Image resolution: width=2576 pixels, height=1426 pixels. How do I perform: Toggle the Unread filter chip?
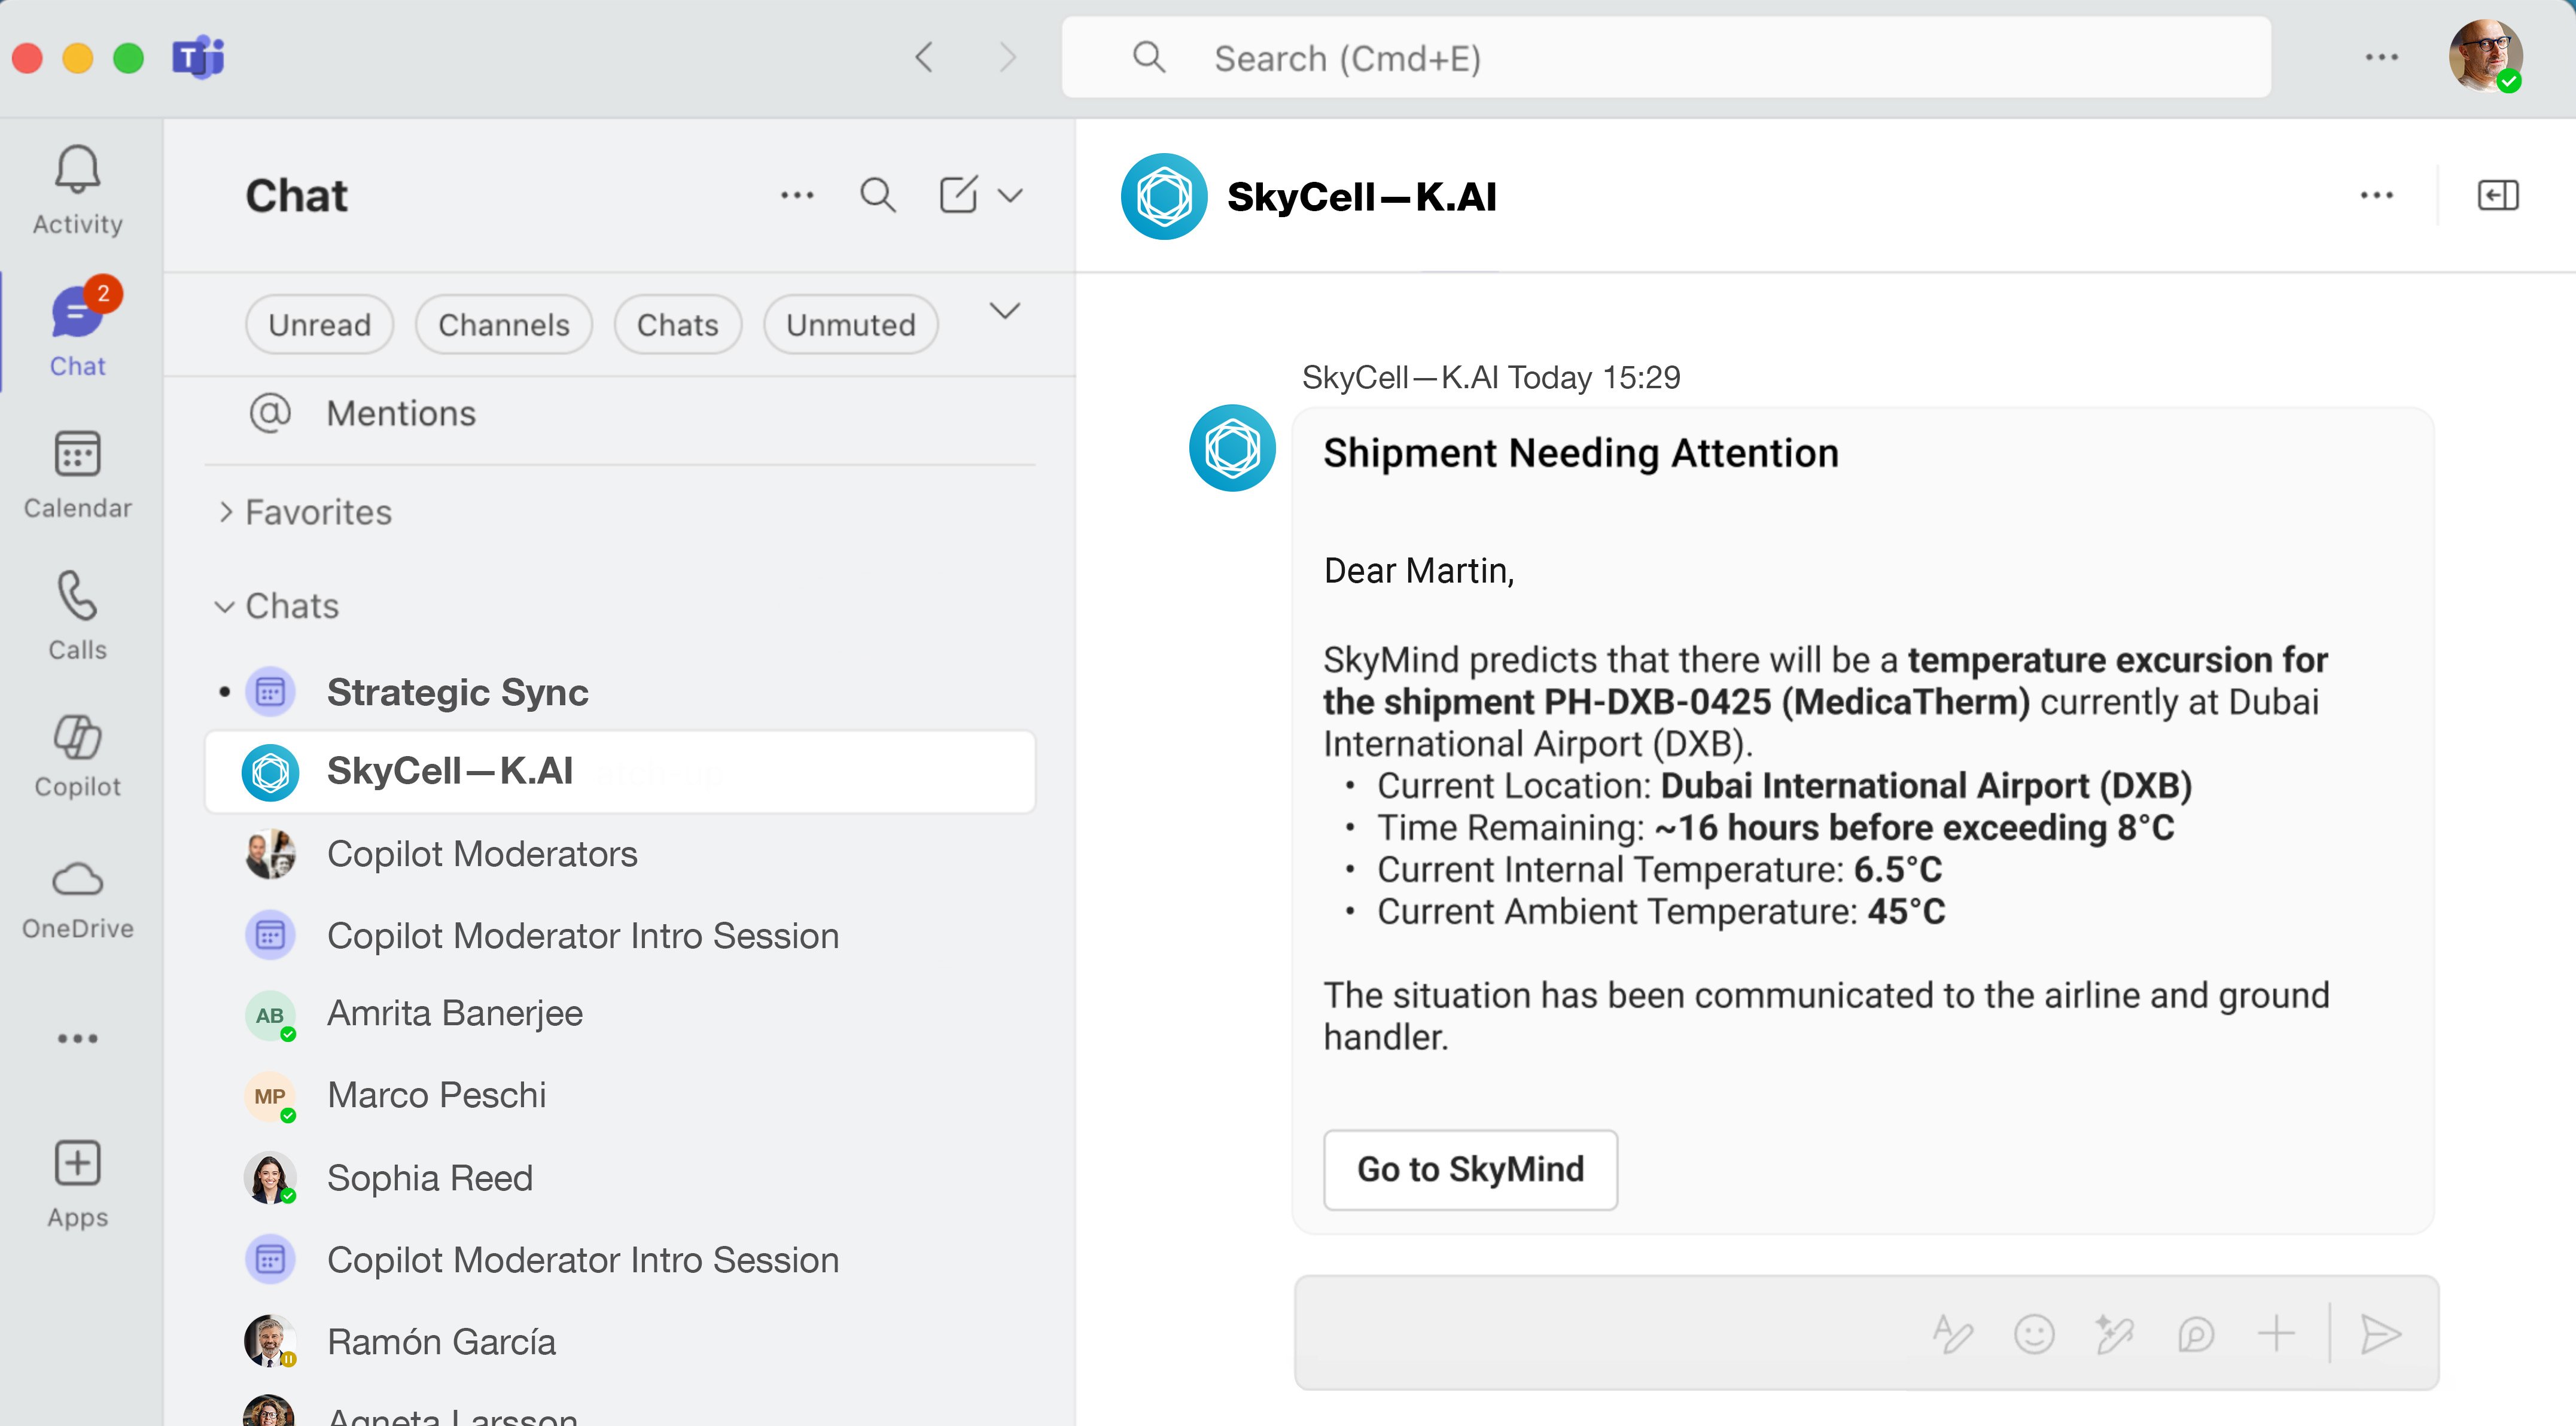tap(319, 324)
